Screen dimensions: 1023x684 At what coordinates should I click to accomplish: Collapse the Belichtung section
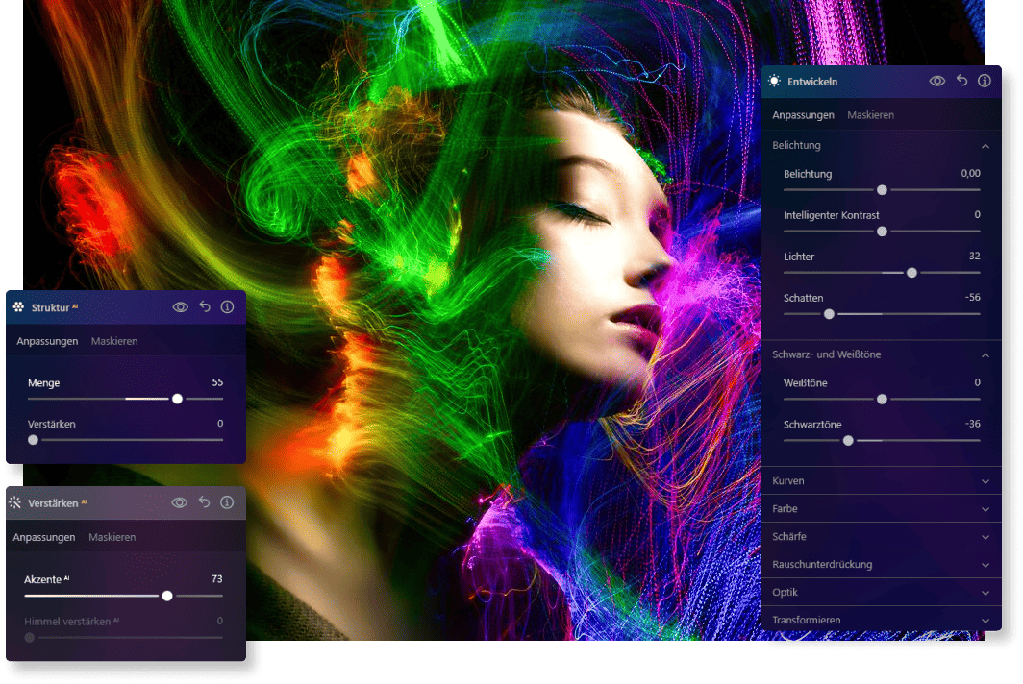click(x=985, y=146)
